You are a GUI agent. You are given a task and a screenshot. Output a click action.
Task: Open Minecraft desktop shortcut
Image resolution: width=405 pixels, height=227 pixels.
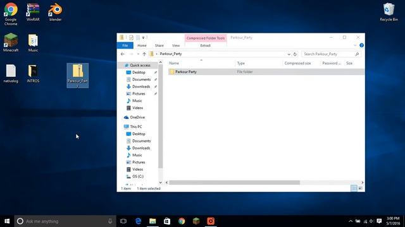point(11,43)
